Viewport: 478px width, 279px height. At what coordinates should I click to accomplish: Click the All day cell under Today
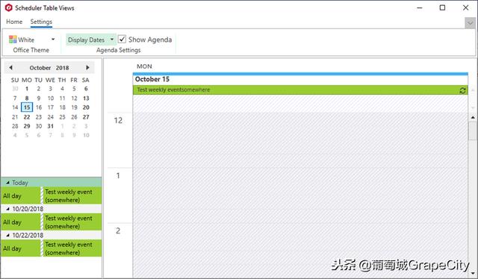[x=21, y=195]
